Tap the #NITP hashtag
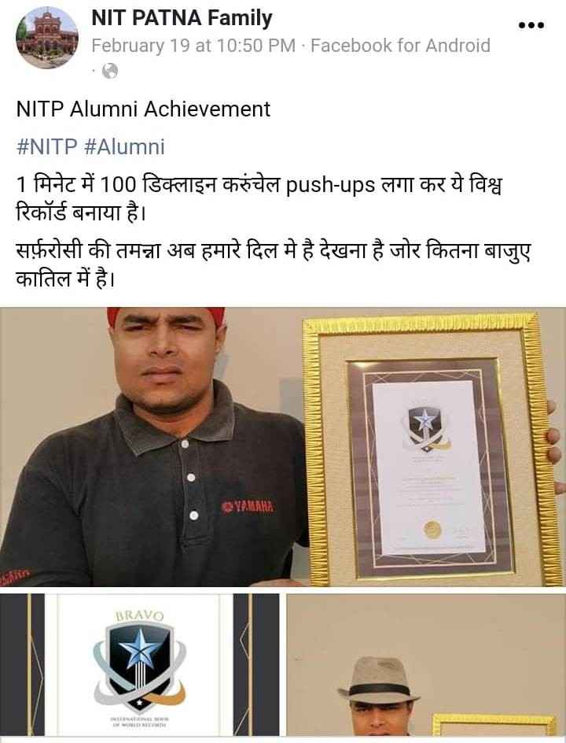 [x=46, y=146]
